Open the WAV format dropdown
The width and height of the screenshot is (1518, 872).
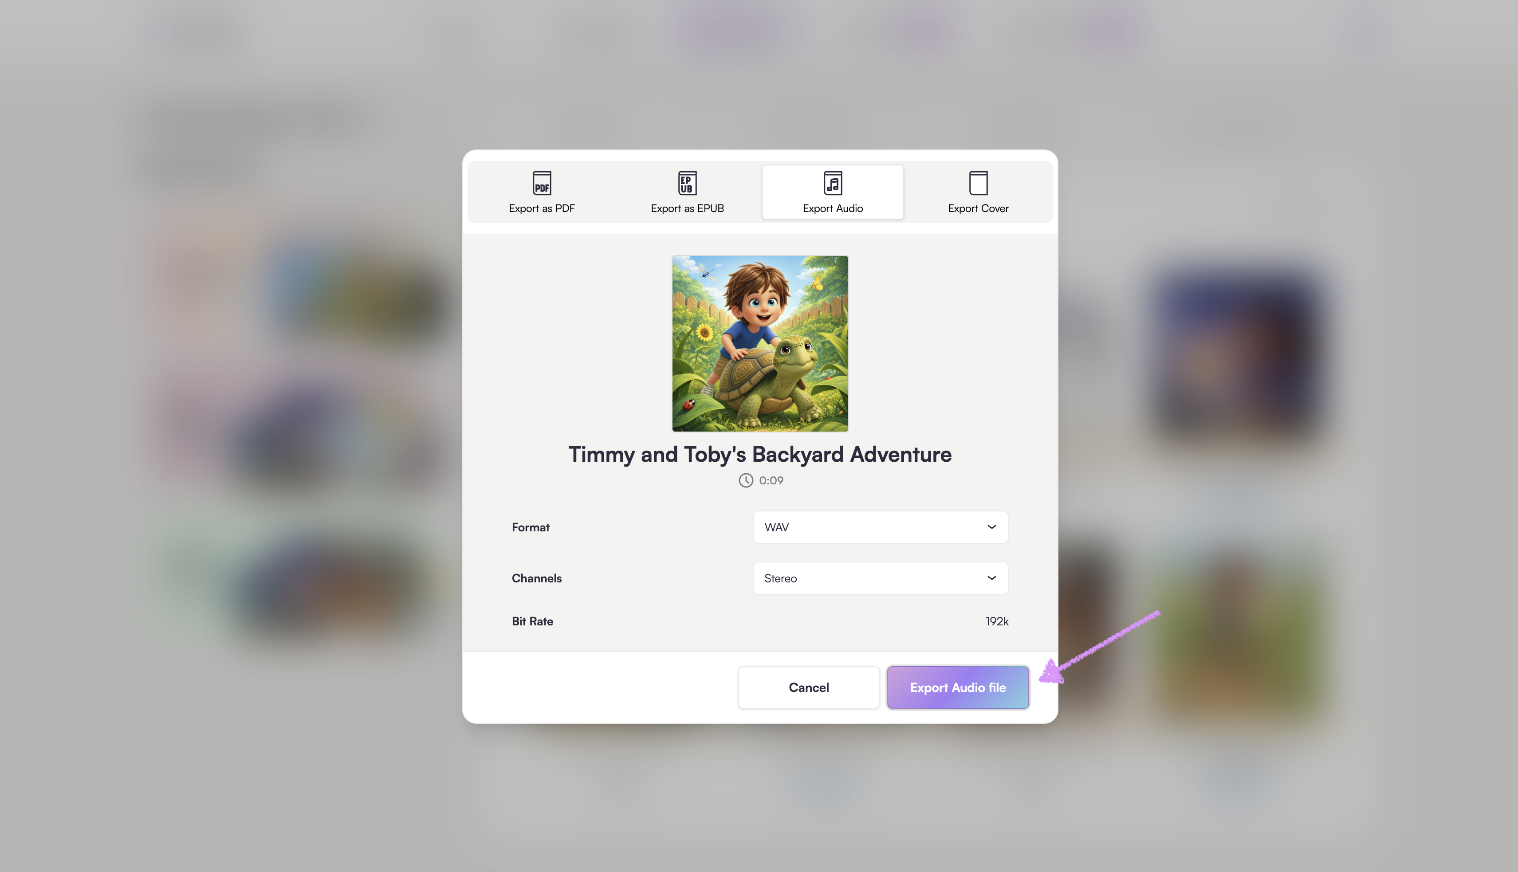point(880,527)
